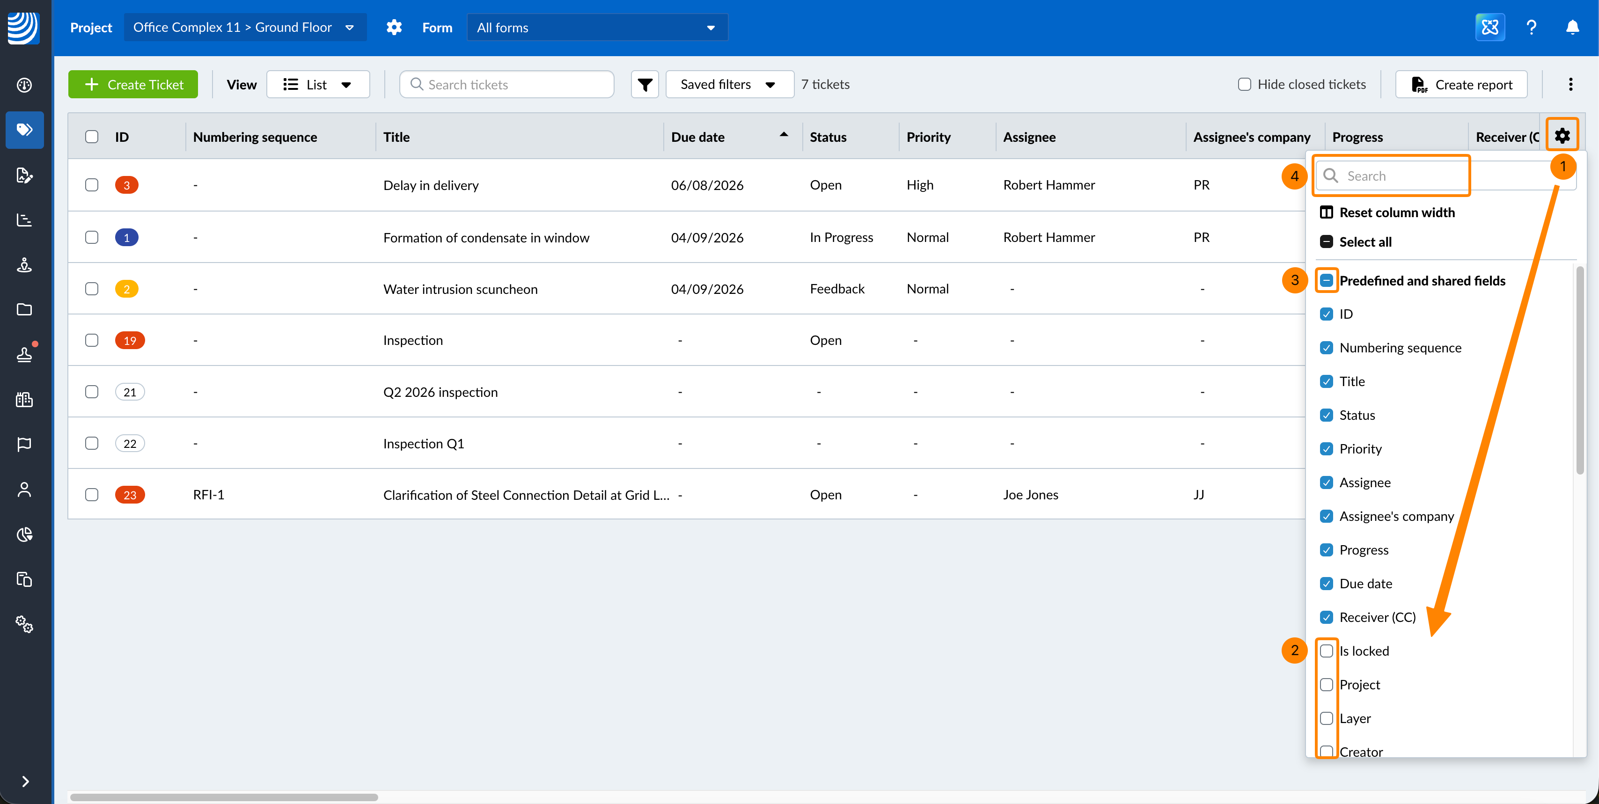Enable the Layer column checkbox
This screenshot has height=804, width=1599.
pyautogui.click(x=1327, y=718)
